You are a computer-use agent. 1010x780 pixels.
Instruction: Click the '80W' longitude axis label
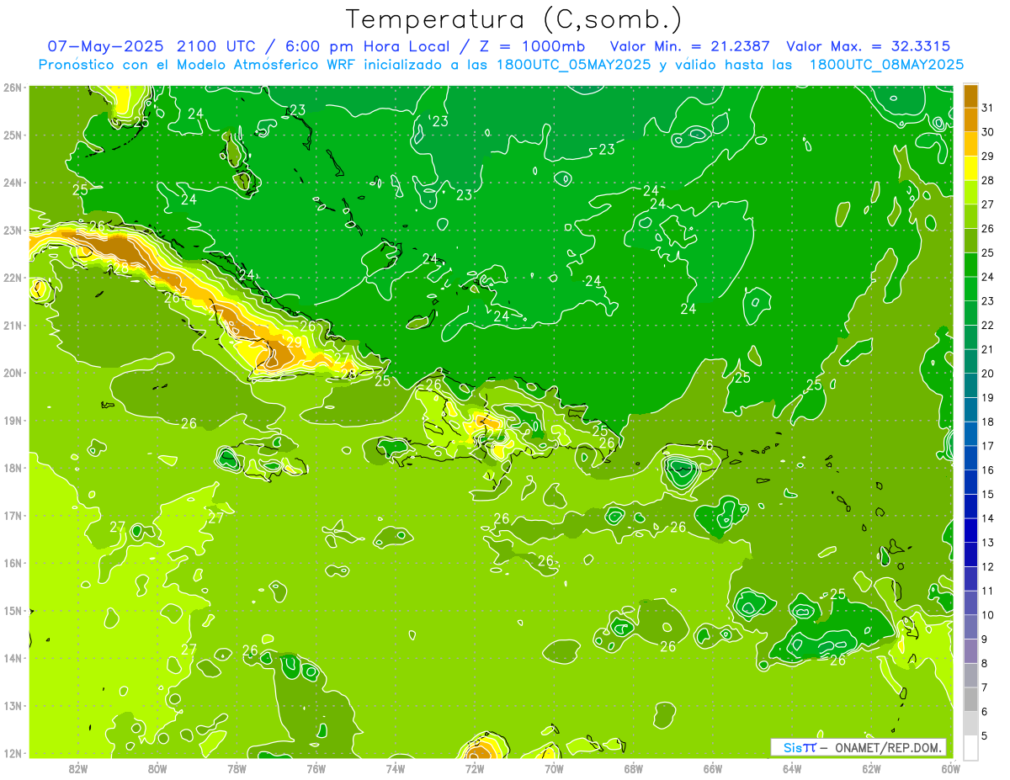click(x=157, y=767)
